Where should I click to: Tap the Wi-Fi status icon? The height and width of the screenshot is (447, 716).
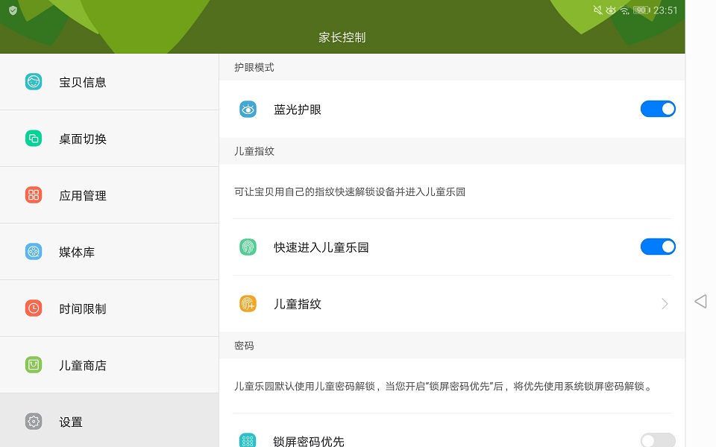pyautogui.click(x=625, y=10)
